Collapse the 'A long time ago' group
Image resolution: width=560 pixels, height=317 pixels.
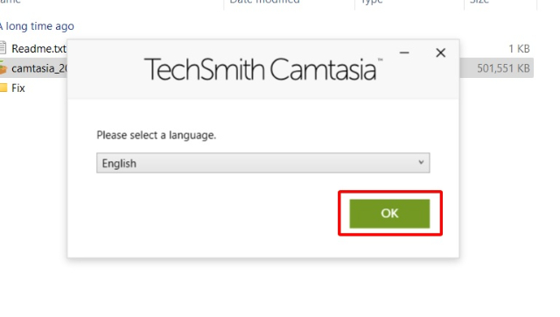pyautogui.click(x=37, y=26)
